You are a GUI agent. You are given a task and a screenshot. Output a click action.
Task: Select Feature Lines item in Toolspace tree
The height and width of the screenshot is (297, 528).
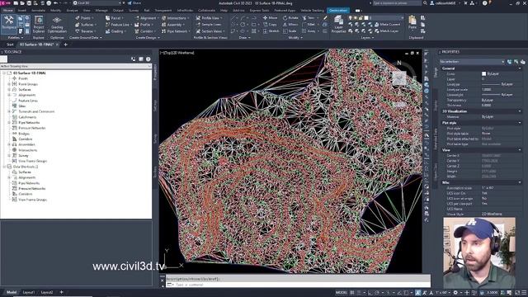tap(27, 101)
